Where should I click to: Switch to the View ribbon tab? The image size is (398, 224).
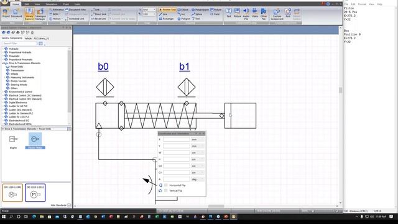pos(37,4)
